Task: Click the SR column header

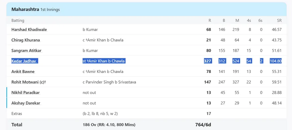Action: pos(279,21)
